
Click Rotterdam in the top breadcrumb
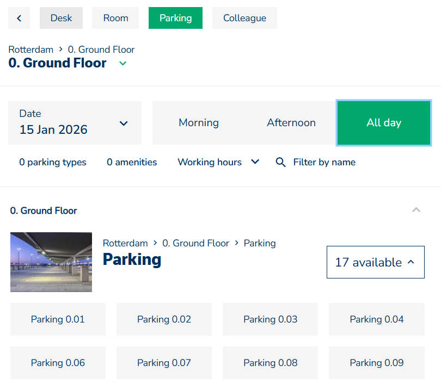pyautogui.click(x=30, y=49)
